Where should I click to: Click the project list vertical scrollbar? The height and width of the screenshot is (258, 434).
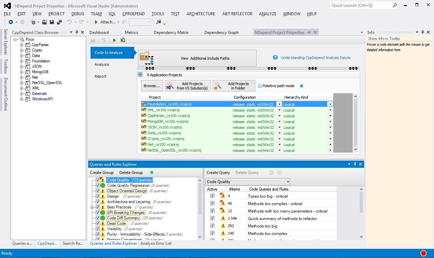point(355,123)
